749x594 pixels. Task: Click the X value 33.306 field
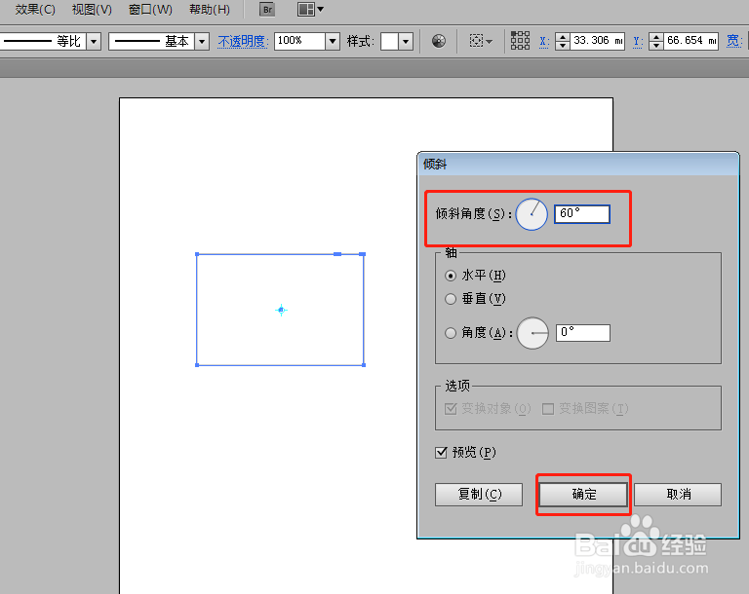pyautogui.click(x=598, y=41)
